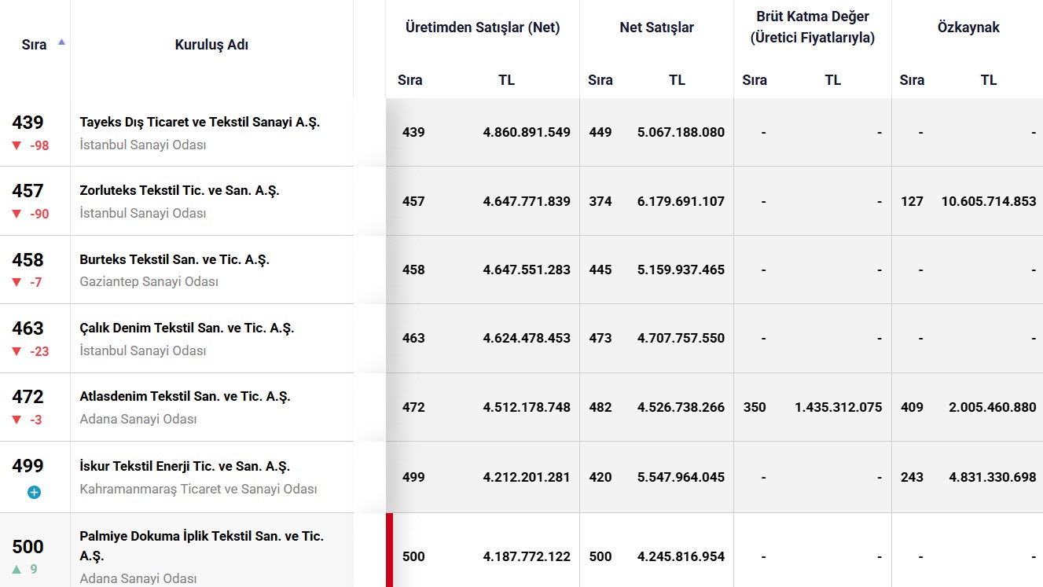Click the red down triangle beside -7
This screenshot has height=587, width=1043.
pos(17,282)
